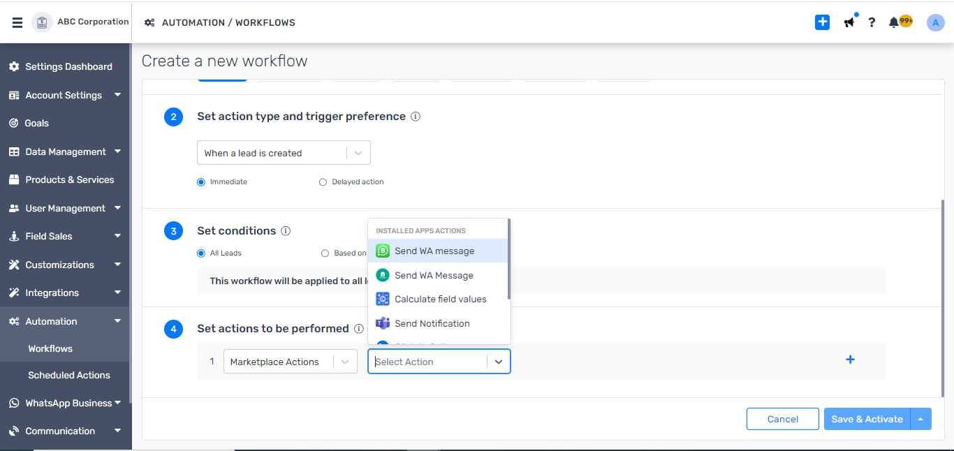This screenshot has width=954, height=451.
Task: Click the Cancel button
Action: pyautogui.click(x=782, y=419)
